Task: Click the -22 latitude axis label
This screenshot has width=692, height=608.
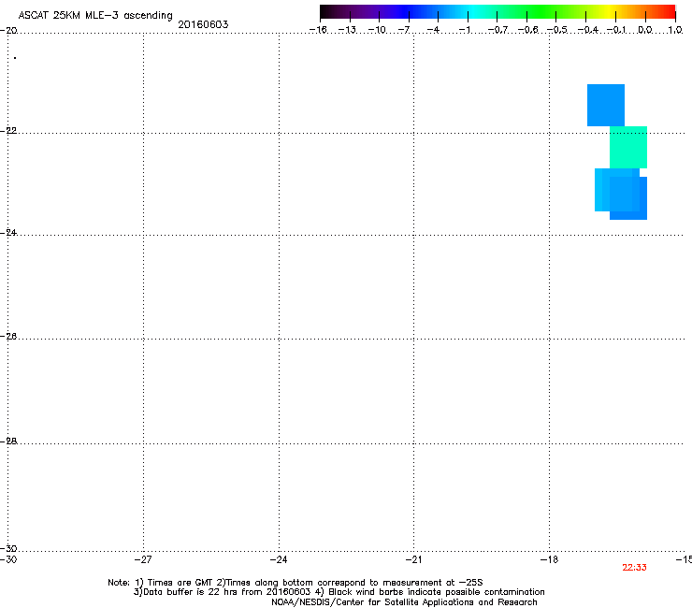Action: (x=8, y=131)
